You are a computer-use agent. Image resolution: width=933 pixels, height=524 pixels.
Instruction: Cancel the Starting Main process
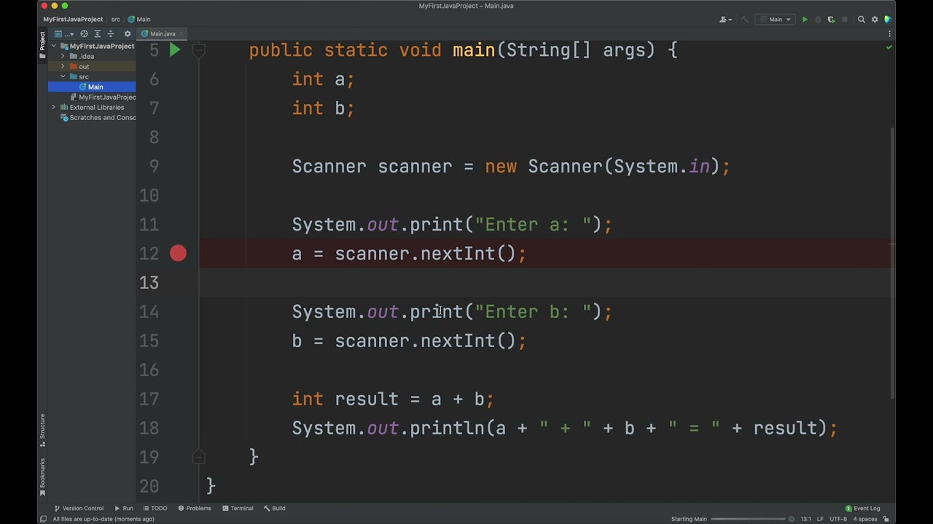tap(792, 519)
